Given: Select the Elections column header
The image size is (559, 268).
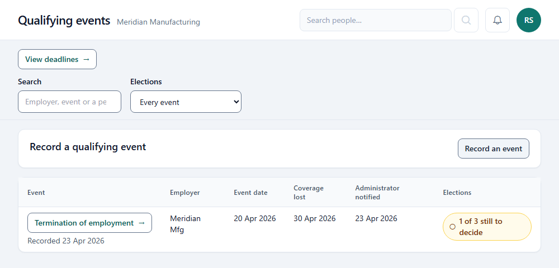Looking at the screenshot, I should coord(457,193).
